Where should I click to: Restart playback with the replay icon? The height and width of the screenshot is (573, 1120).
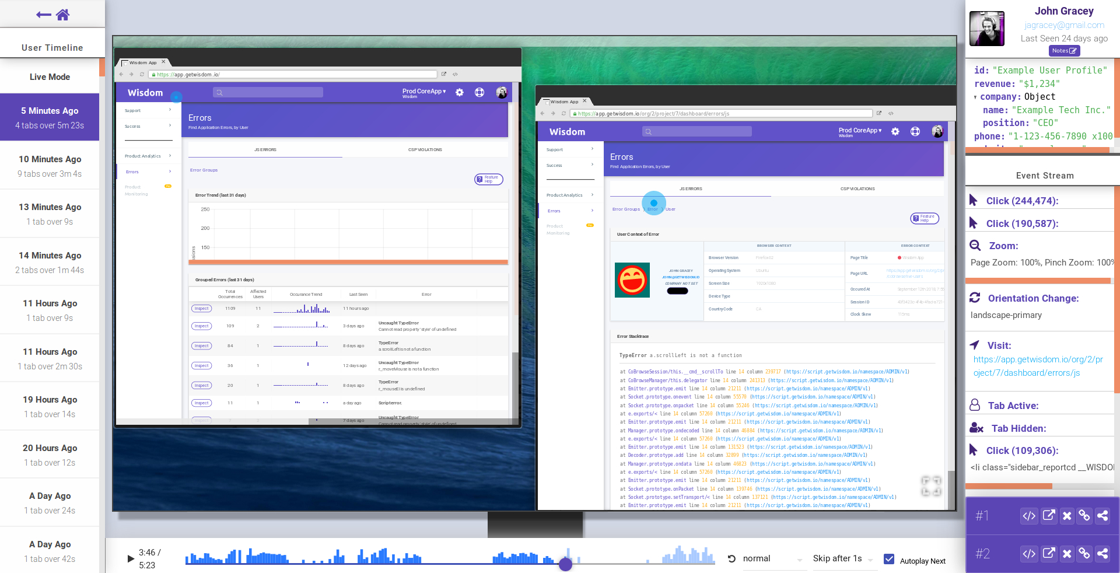[x=731, y=559]
